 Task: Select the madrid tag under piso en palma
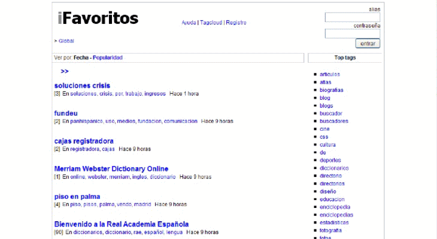tap(142, 204)
